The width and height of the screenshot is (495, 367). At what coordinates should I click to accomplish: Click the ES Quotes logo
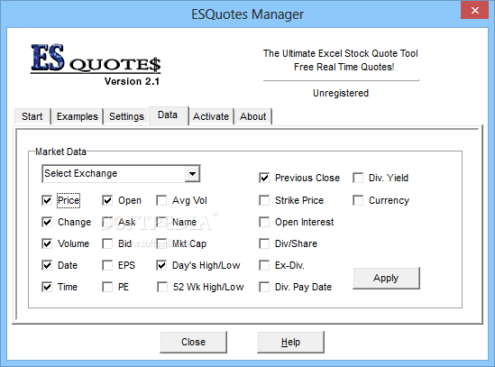96,59
